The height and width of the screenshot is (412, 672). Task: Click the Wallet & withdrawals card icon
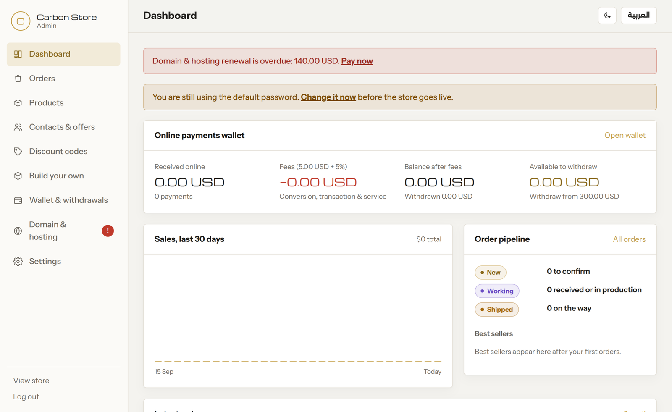(x=18, y=200)
